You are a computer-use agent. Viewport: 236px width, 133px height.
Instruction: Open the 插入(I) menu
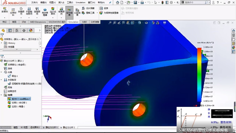[x=61, y=2]
